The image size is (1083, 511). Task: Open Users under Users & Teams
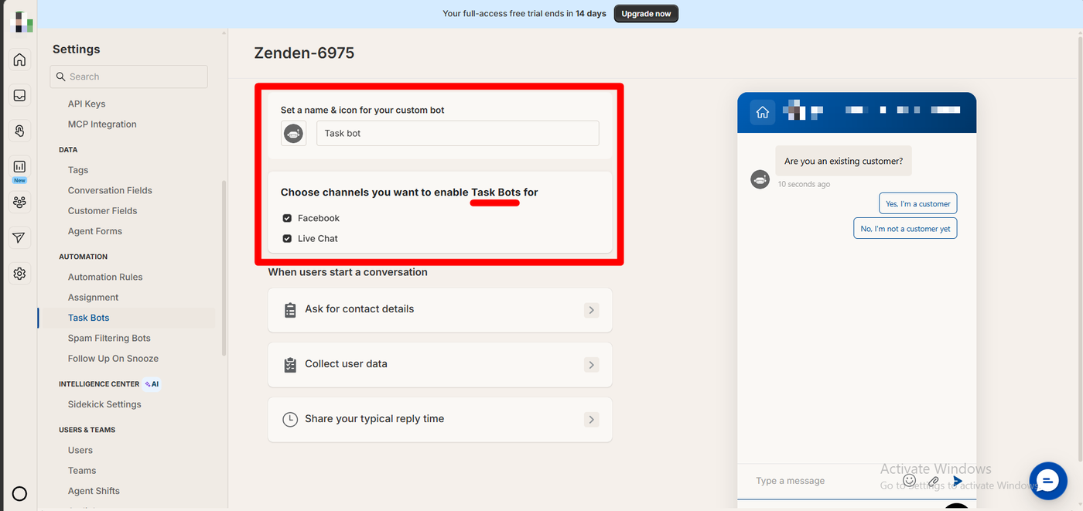tap(80, 450)
